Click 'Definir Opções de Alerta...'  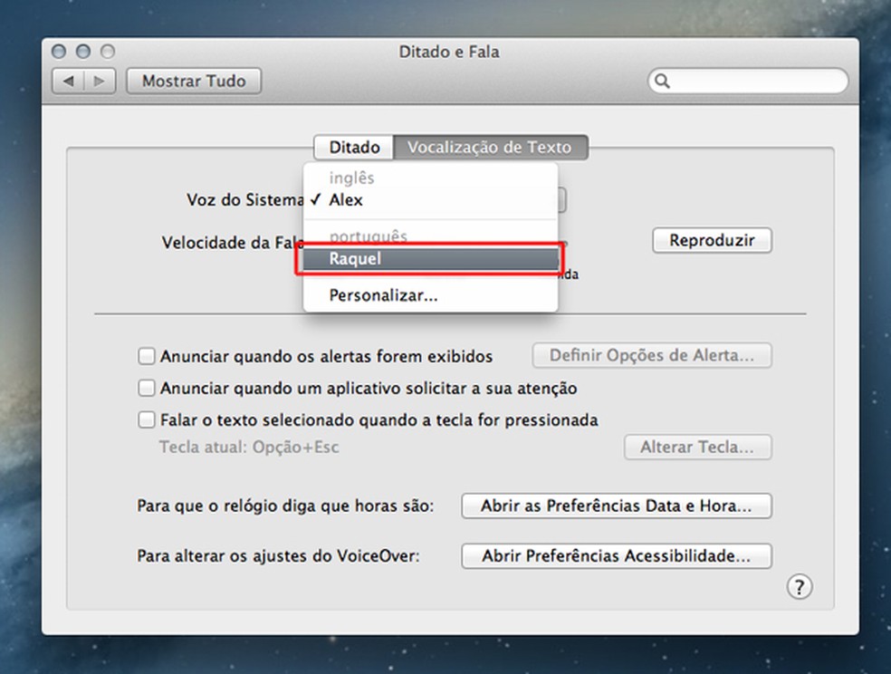(652, 355)
